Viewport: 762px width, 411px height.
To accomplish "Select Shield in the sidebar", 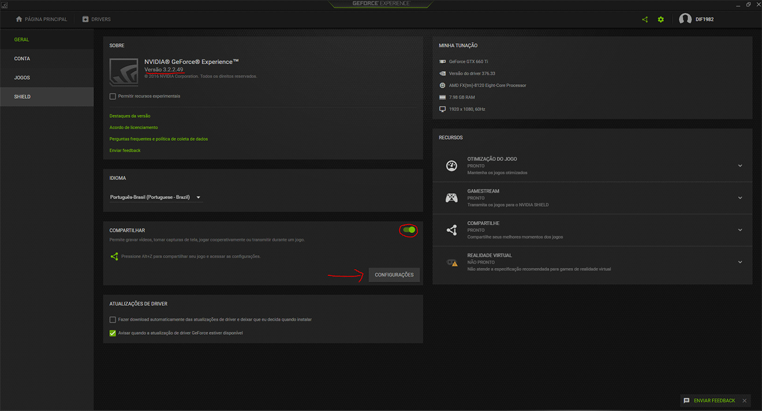I will pos(47,96).
